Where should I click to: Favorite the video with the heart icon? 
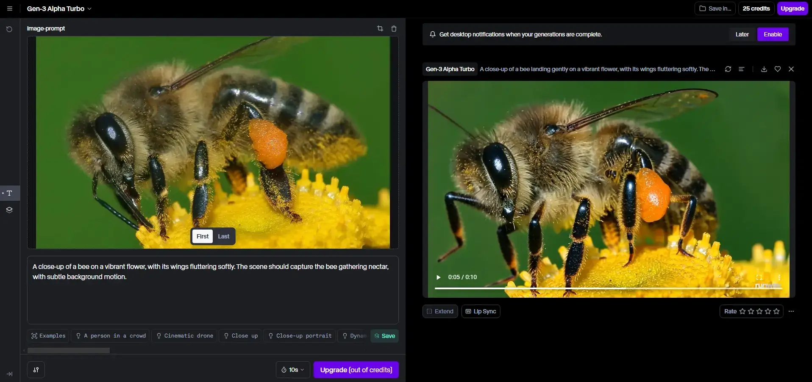778,69
